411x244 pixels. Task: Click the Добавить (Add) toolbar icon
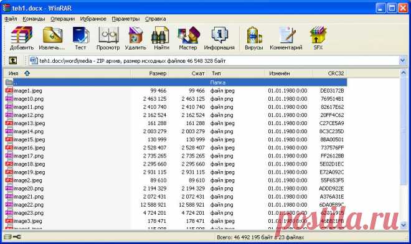22,38
